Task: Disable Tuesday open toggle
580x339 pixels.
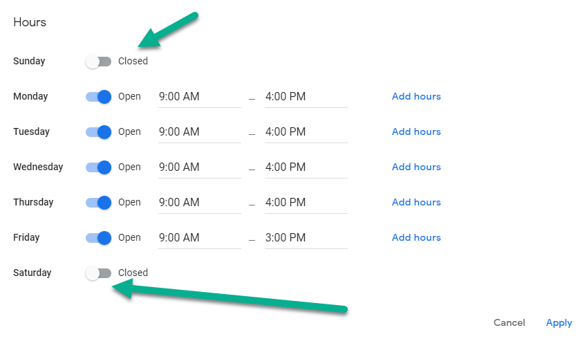Action: pyautogui.click(x=99, y=132)
